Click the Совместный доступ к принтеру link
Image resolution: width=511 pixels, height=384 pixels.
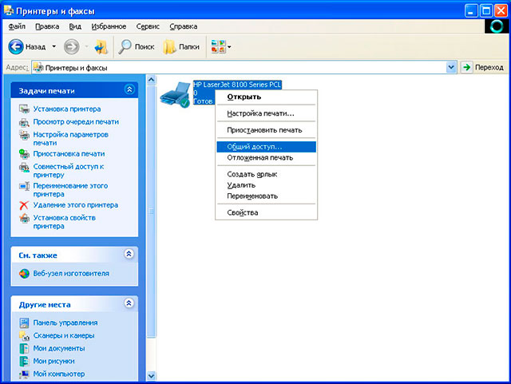click(69, 171)
